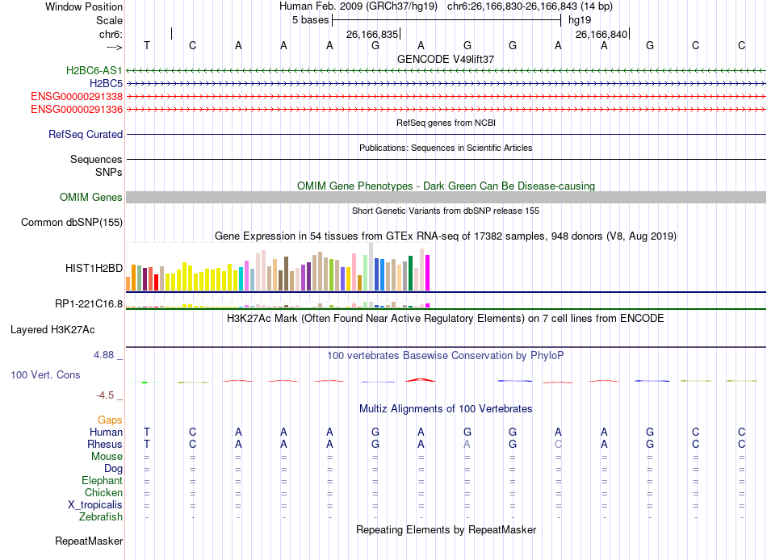This screenshot has height=560, width=767.
Task: Click the faded A mismatch in Rhesus row
Action: (x=467, y=444)
